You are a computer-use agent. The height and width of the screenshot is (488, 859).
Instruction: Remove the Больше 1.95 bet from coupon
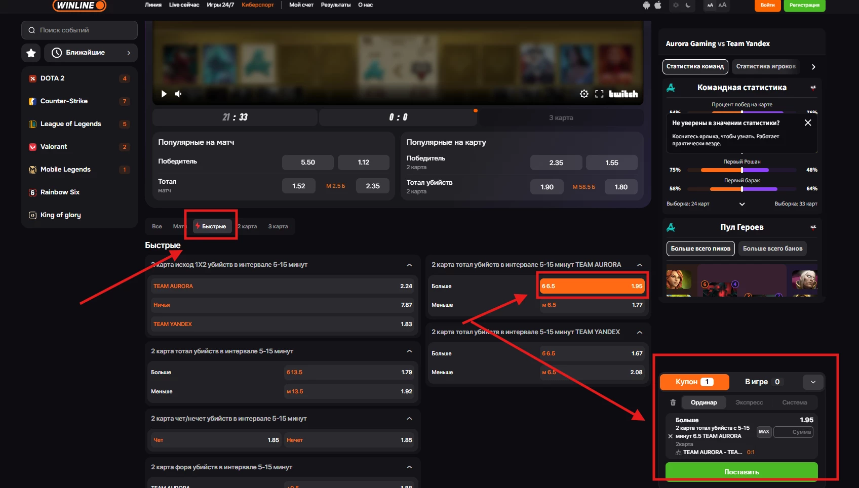(671, 436)
